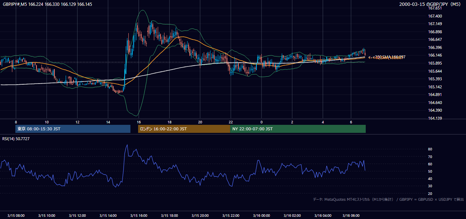Click RSI axis level 50

(x=430, y=171)
